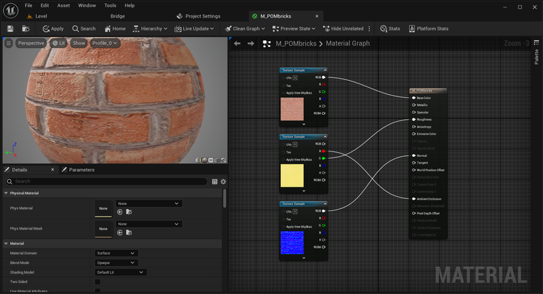Show material Stats

[x=390, y=29]
